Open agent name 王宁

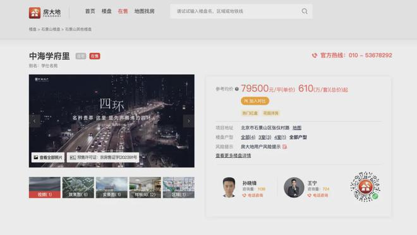(x=312, y=183)
